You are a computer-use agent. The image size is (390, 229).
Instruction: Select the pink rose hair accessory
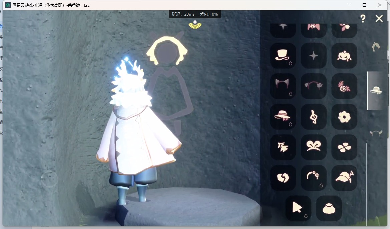(x=344, y=86)
